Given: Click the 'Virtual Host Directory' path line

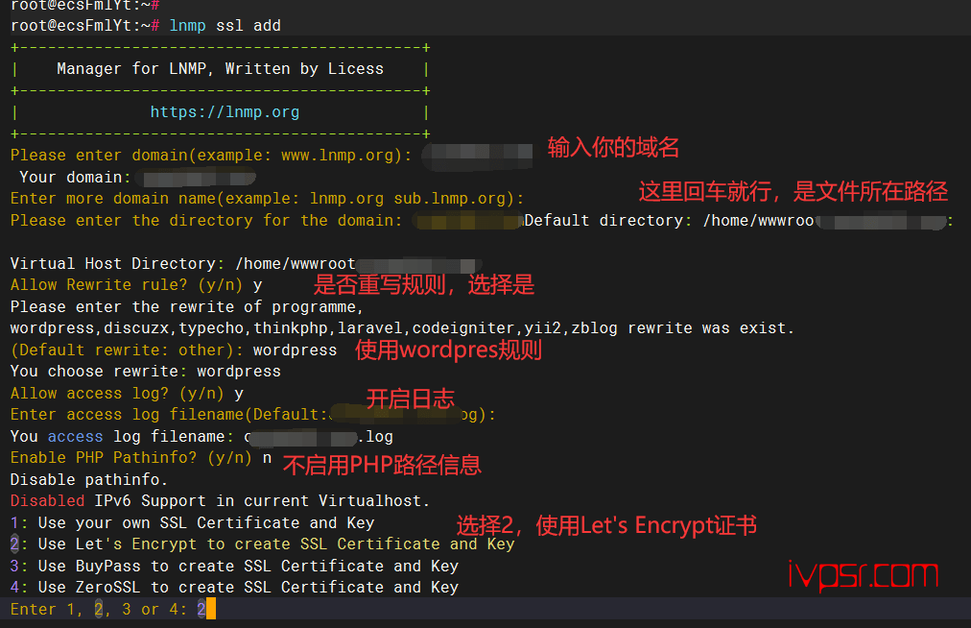Looking at the screenshot, I should tap(246, 264).
